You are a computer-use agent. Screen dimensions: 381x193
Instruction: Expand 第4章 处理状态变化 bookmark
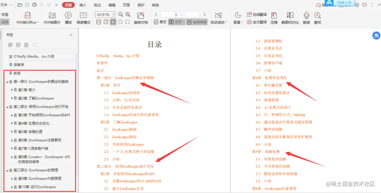click(x=12, y=123)
